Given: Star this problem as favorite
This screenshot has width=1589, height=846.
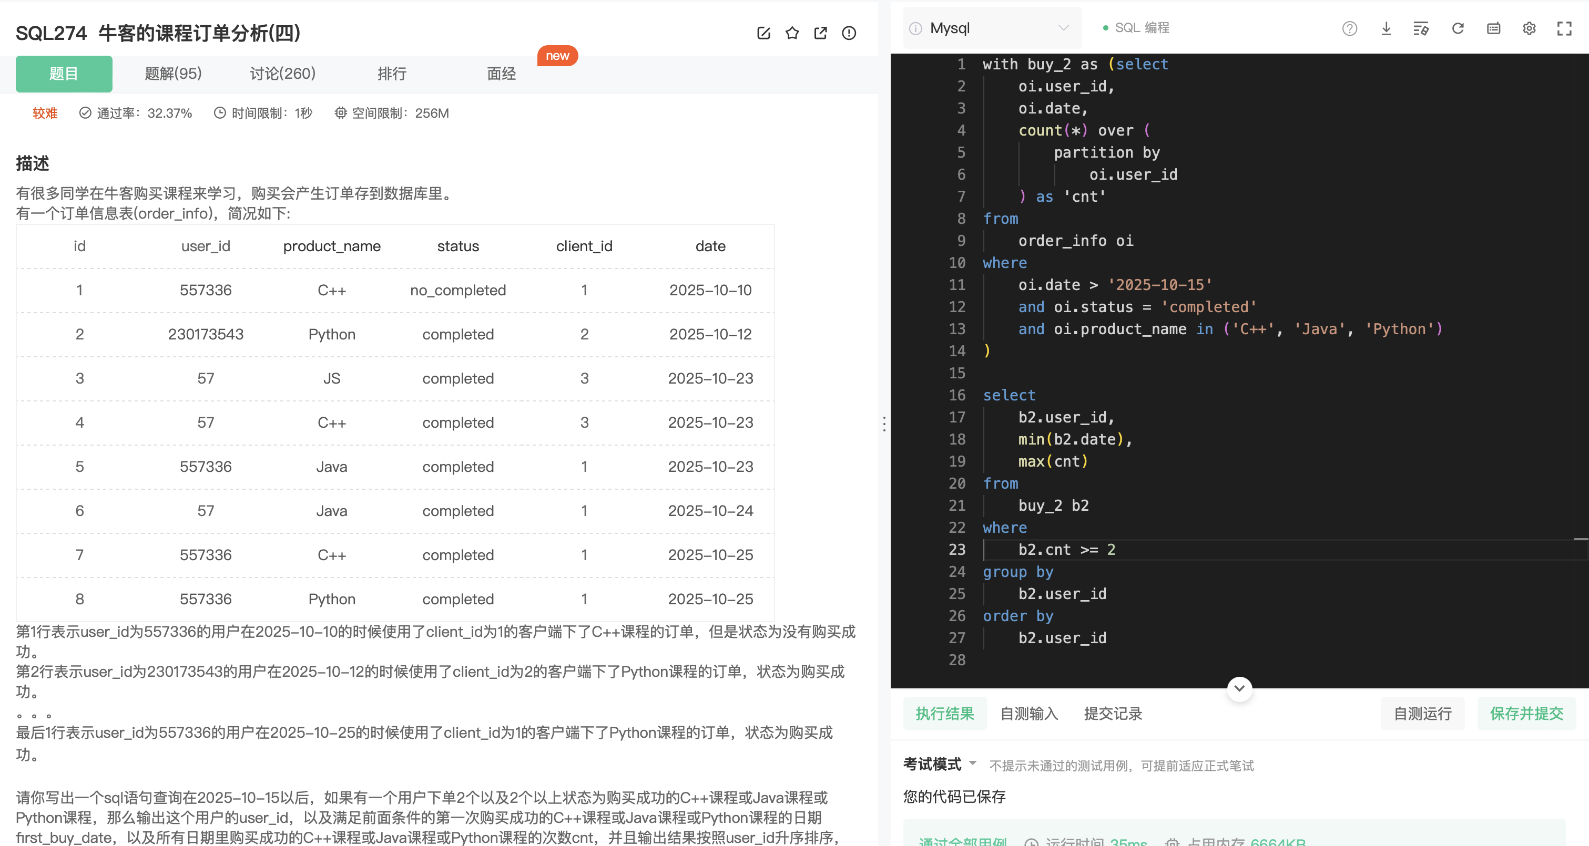Looking at the screenshot, I should 792,33.
